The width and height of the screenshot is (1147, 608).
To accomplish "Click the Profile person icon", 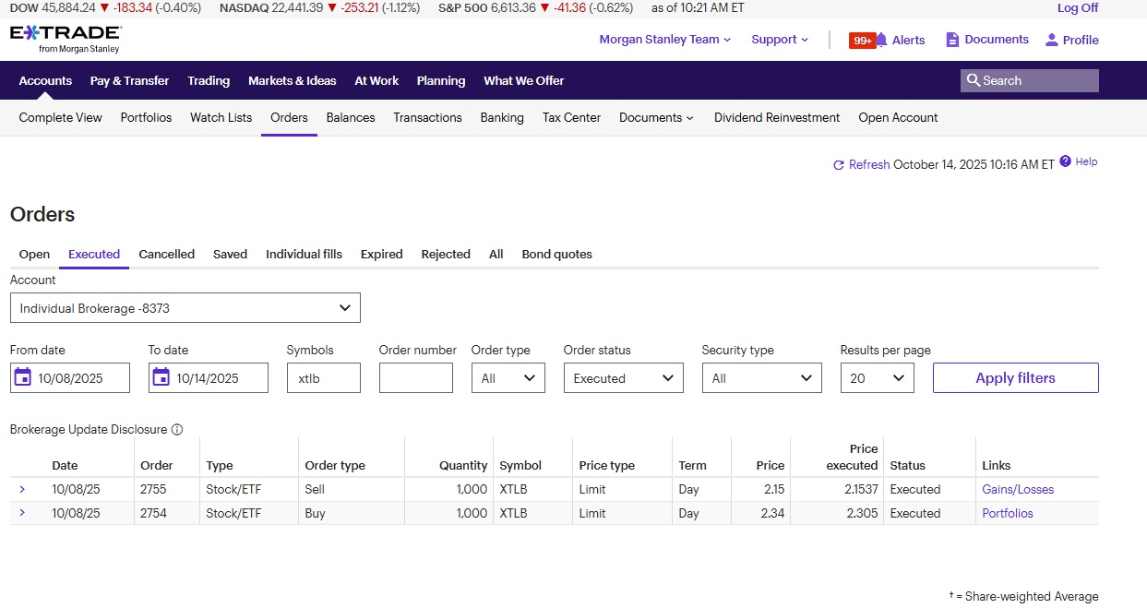I will pos(1051,40).
